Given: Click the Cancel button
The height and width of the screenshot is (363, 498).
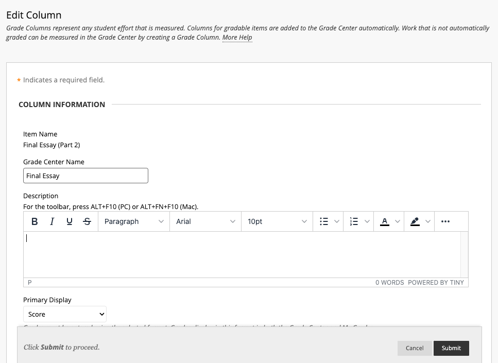Looking at the screenshot, I should coord(415,348).
